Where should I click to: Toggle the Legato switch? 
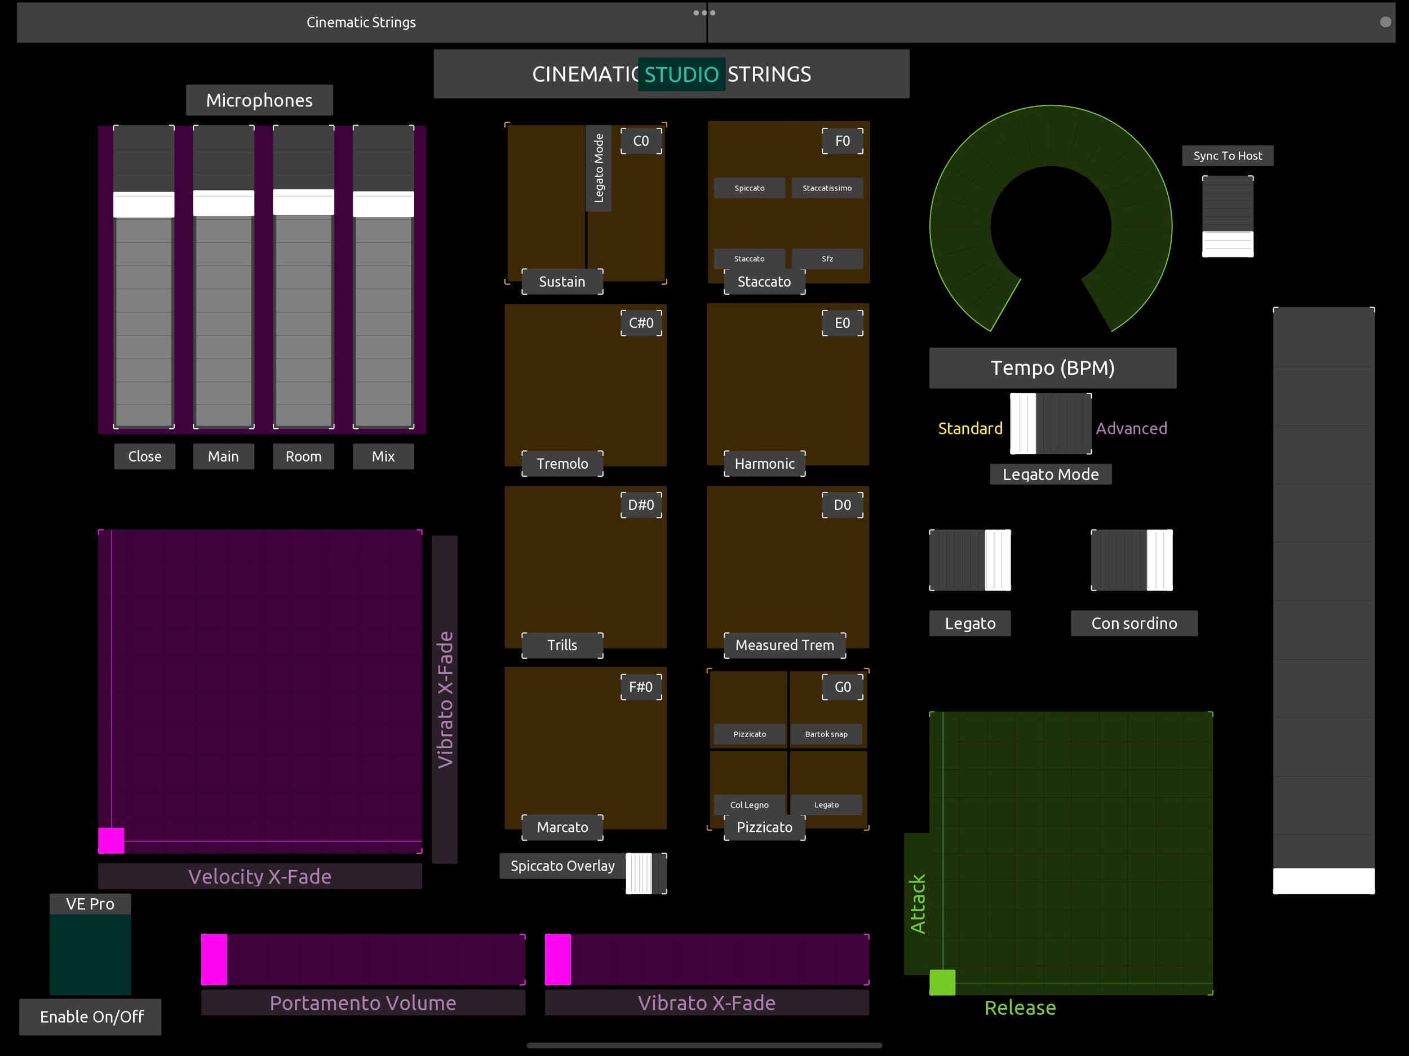point(969,560)
